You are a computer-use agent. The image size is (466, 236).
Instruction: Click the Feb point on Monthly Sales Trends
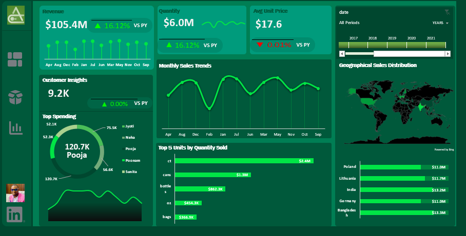pos(209,109)
